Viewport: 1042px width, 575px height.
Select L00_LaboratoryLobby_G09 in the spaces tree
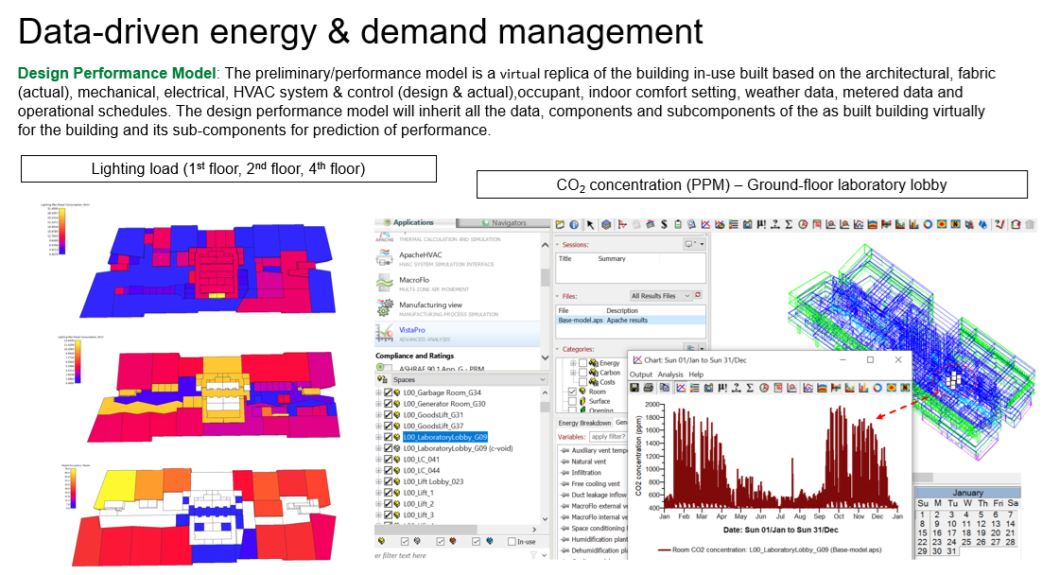445,438
